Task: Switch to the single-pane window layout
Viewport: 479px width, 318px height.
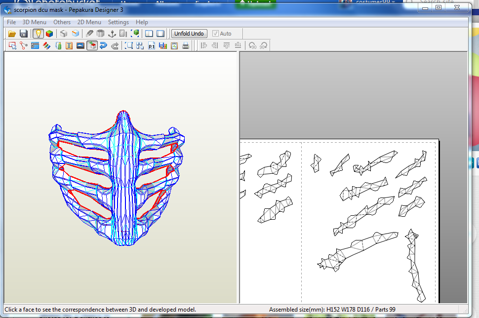Action: click(x=160, y=34)
